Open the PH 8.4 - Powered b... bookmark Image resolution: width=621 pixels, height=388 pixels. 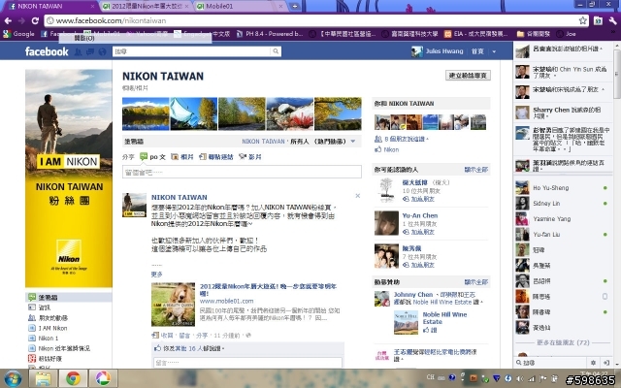coord(270,34)
